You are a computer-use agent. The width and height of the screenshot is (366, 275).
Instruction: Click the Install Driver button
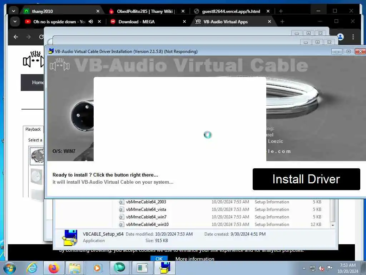[306, 179]
